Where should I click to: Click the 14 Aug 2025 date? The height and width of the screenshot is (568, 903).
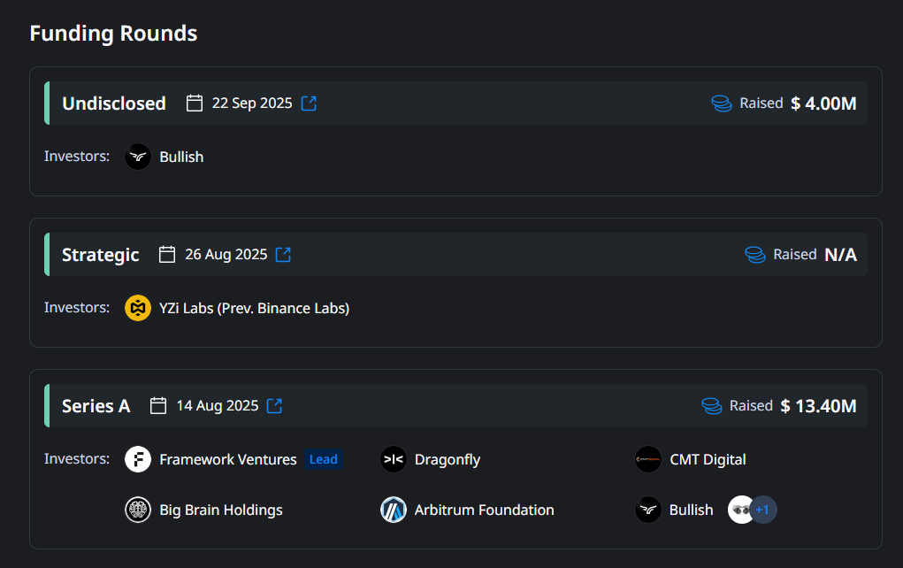[x=218, y=405]
